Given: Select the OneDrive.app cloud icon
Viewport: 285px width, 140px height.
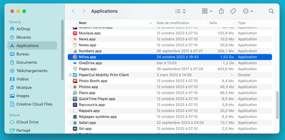Looking at the screenshot, I should (75, 63).
